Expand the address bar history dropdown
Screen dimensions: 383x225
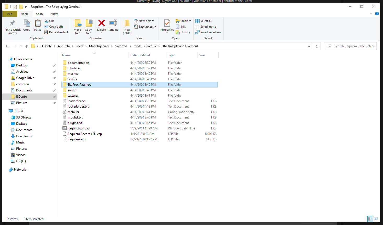pyautogui.click(x=309, y=46)
